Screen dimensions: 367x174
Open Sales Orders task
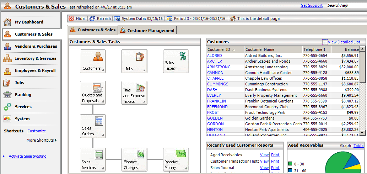click(93, 126)
